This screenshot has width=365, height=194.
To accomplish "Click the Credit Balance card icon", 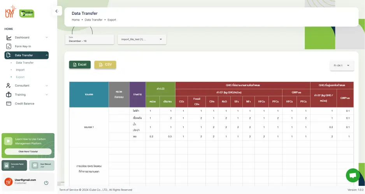I will (x=9, y=104).
